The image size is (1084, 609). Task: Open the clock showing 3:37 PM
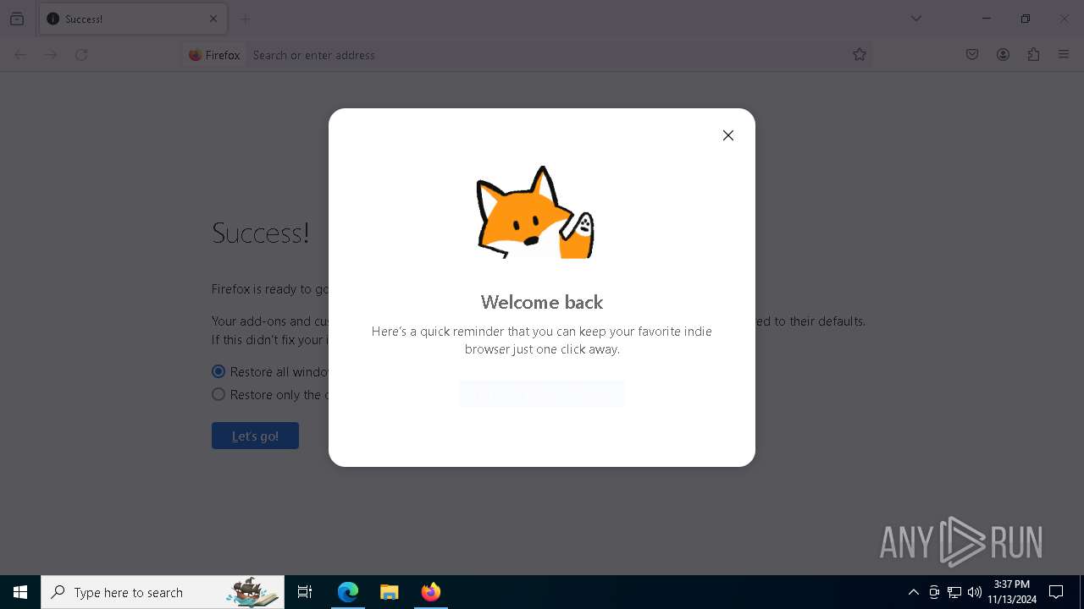(1012, 592)
